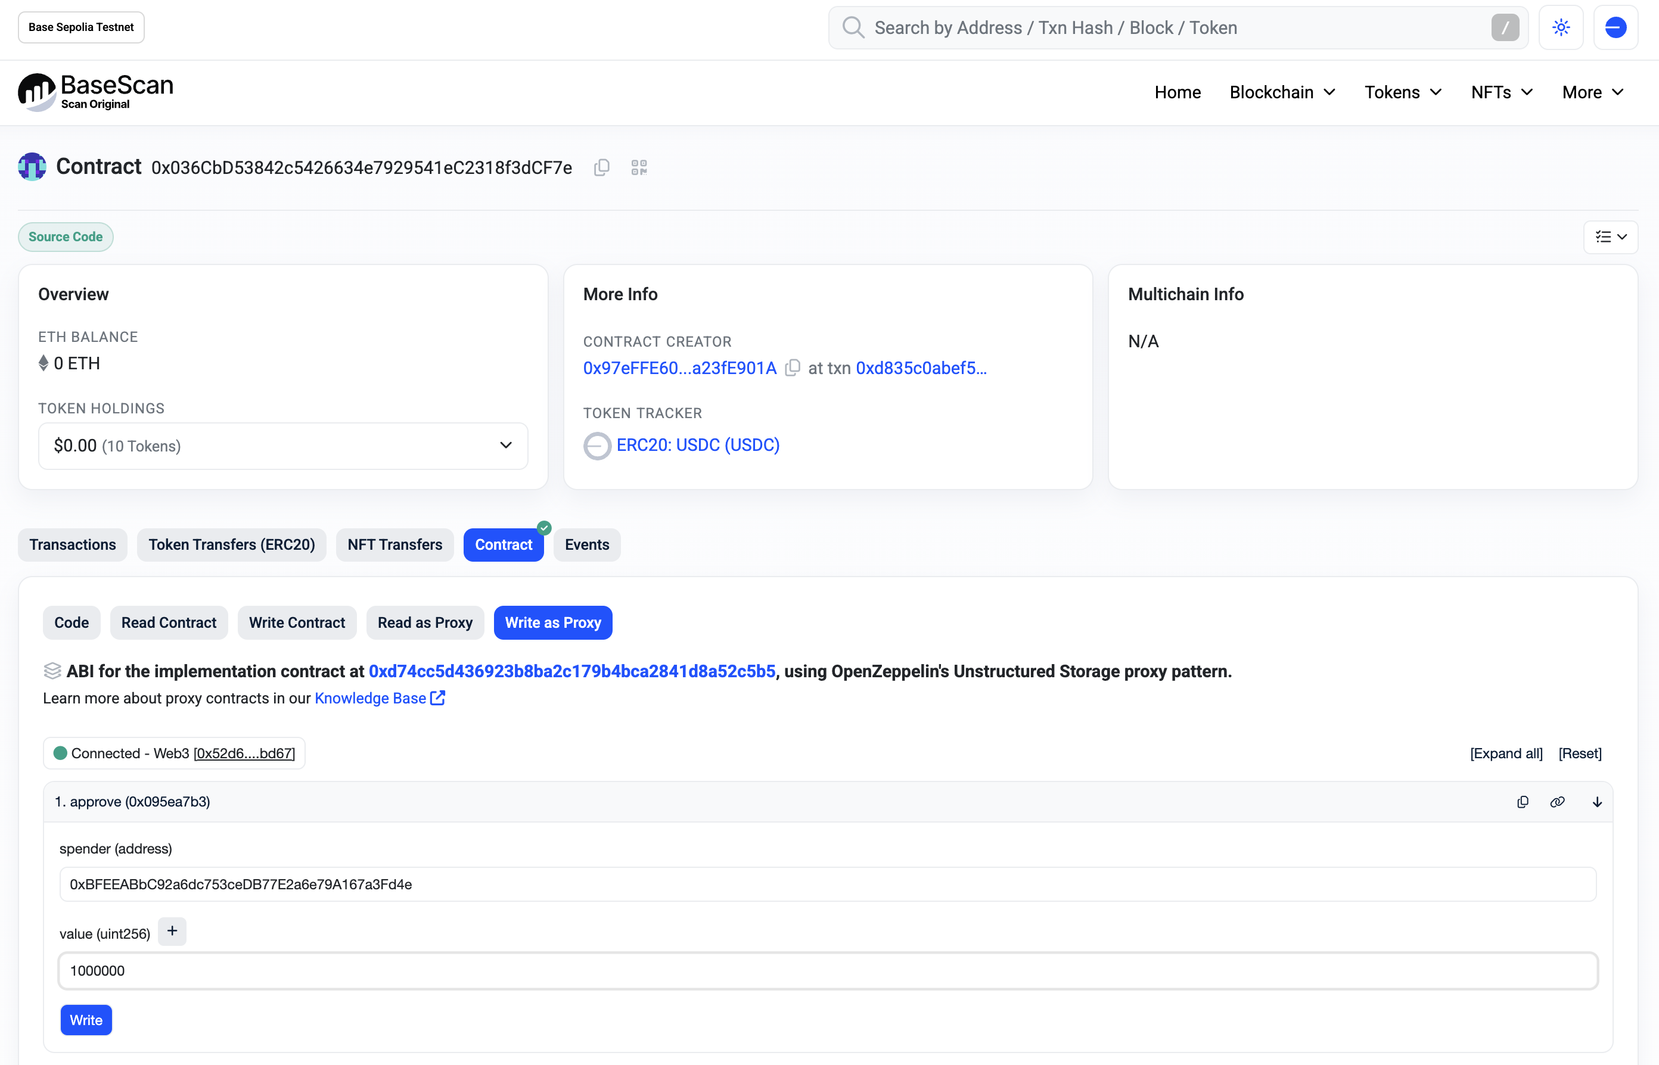
Task: Copy approve method permalink icon
Action: pos(1557,802)
